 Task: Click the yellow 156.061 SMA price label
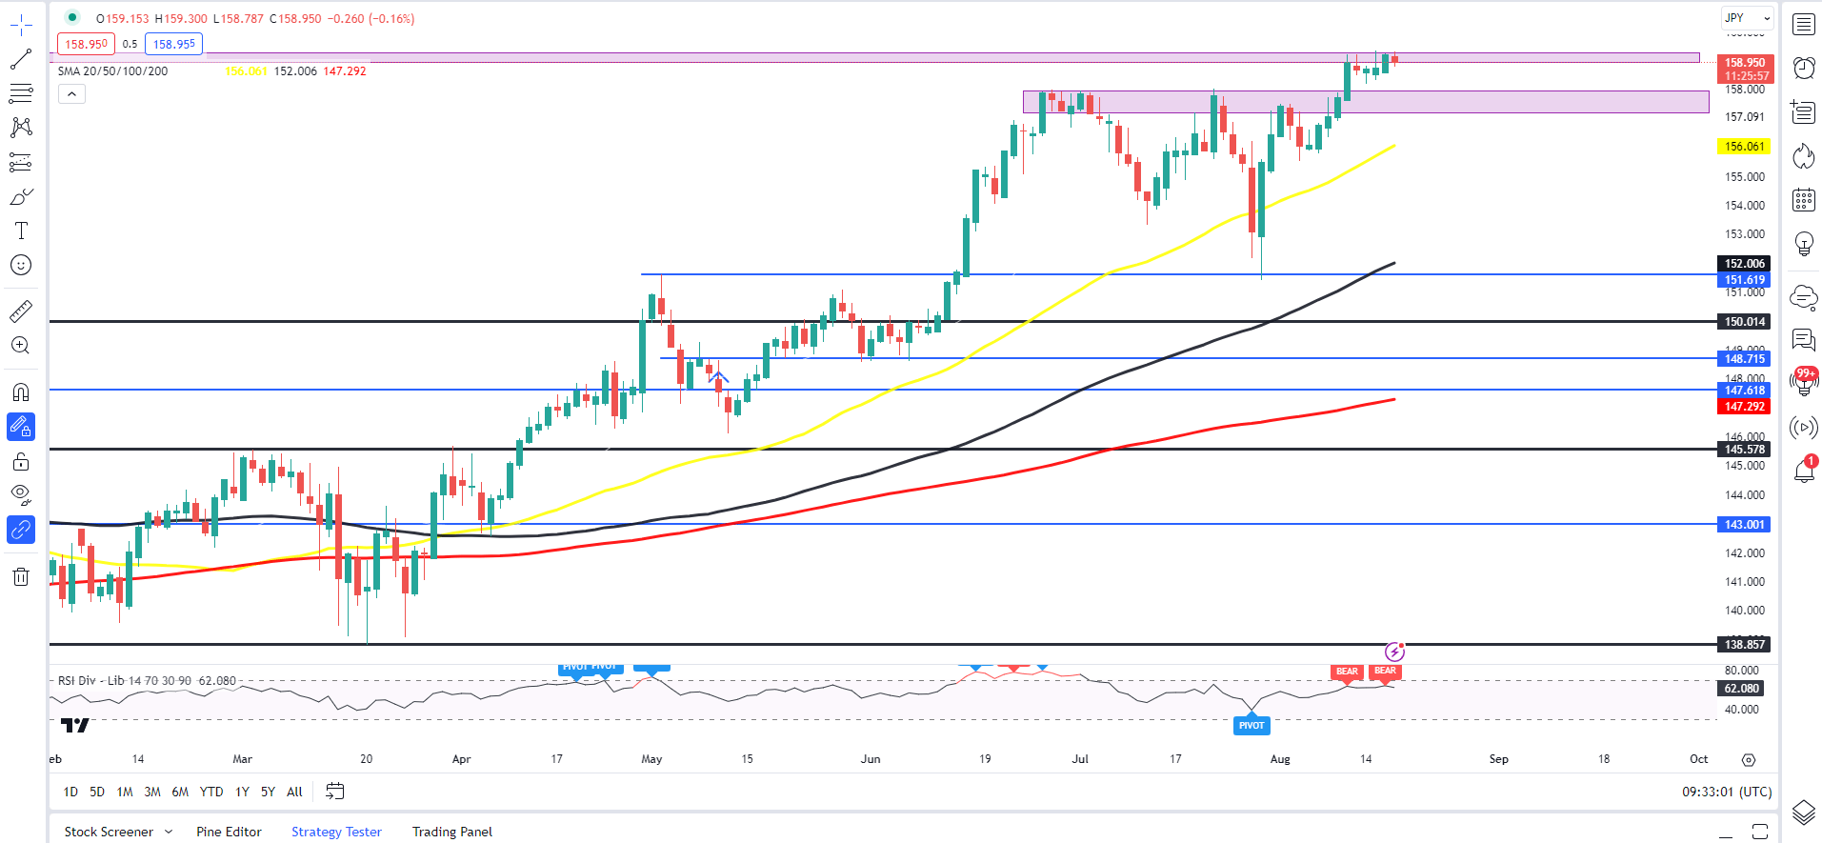tap(1744, 147)
